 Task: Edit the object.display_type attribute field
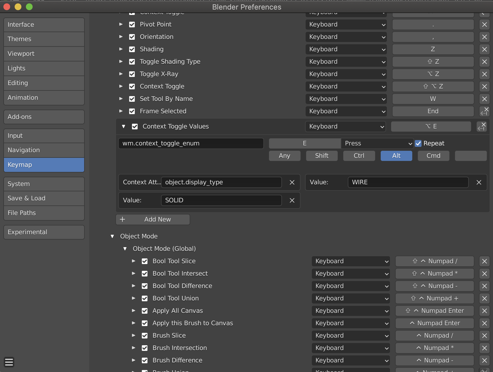(221, 182)
